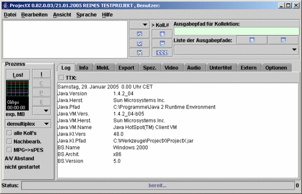Viewport: 302px width, 194px height.
Task: Click the '!' button in the Prozess panel
Action: [x=42, y=75]
